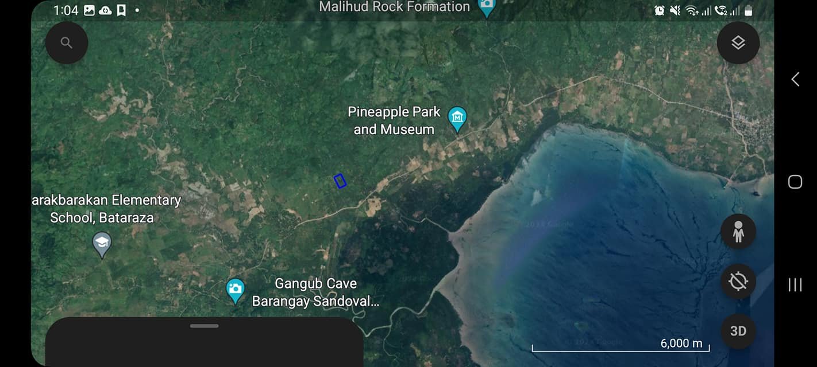Image resolution: width=817 pixels, height=367 pixels.
Task: Tap the crossed-out location target icon
Action: [738, 282]
